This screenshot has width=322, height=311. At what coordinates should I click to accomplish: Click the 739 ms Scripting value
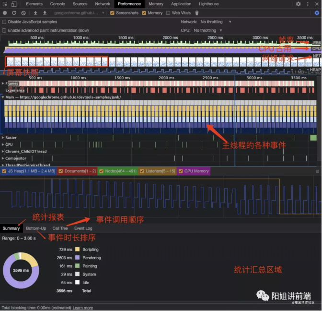click(x=66, y=250)
